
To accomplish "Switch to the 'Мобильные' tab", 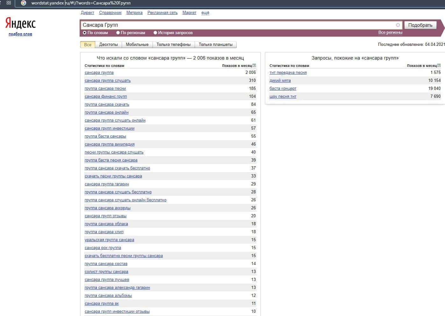I will (x=137, y=45).
